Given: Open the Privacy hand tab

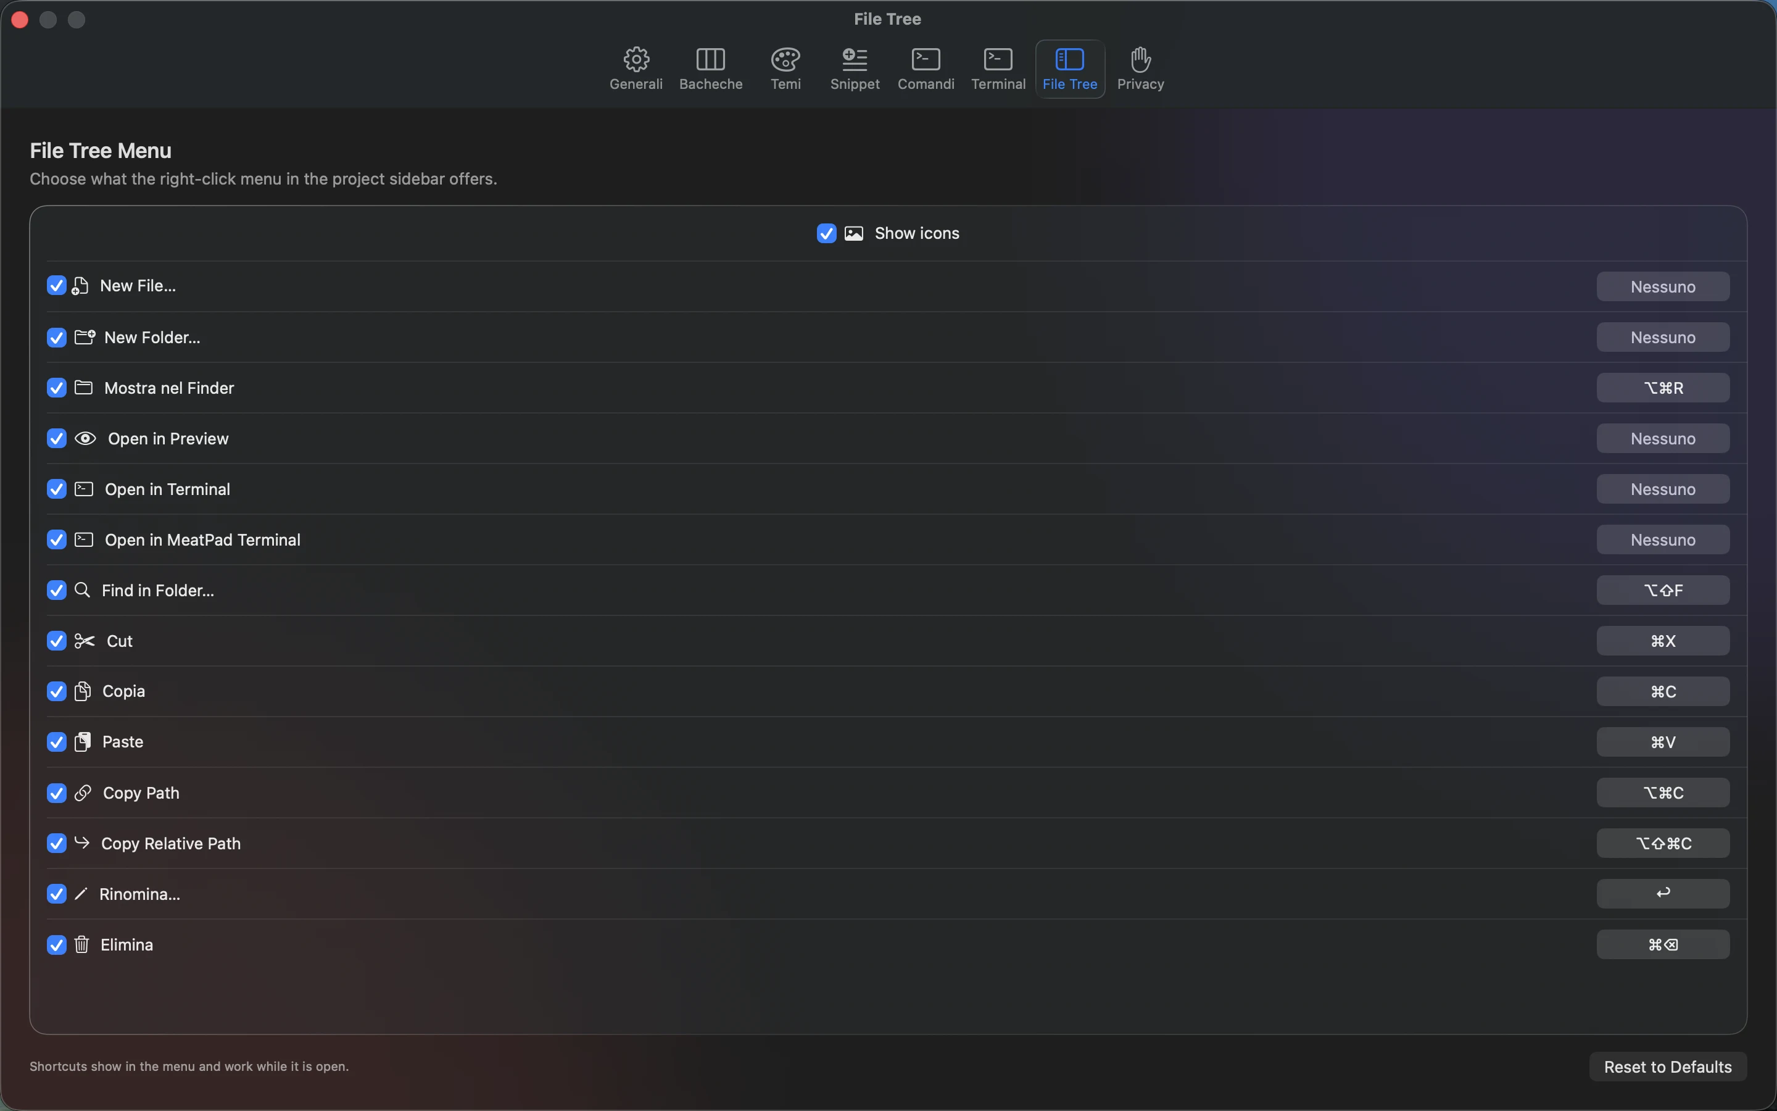Looking at the screenshot, I should (x=1140, y=69).
